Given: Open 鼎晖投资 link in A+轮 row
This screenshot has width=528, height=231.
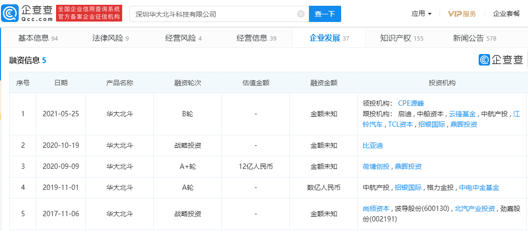Looking at the screenshot, I should click(x=408, y=166).
